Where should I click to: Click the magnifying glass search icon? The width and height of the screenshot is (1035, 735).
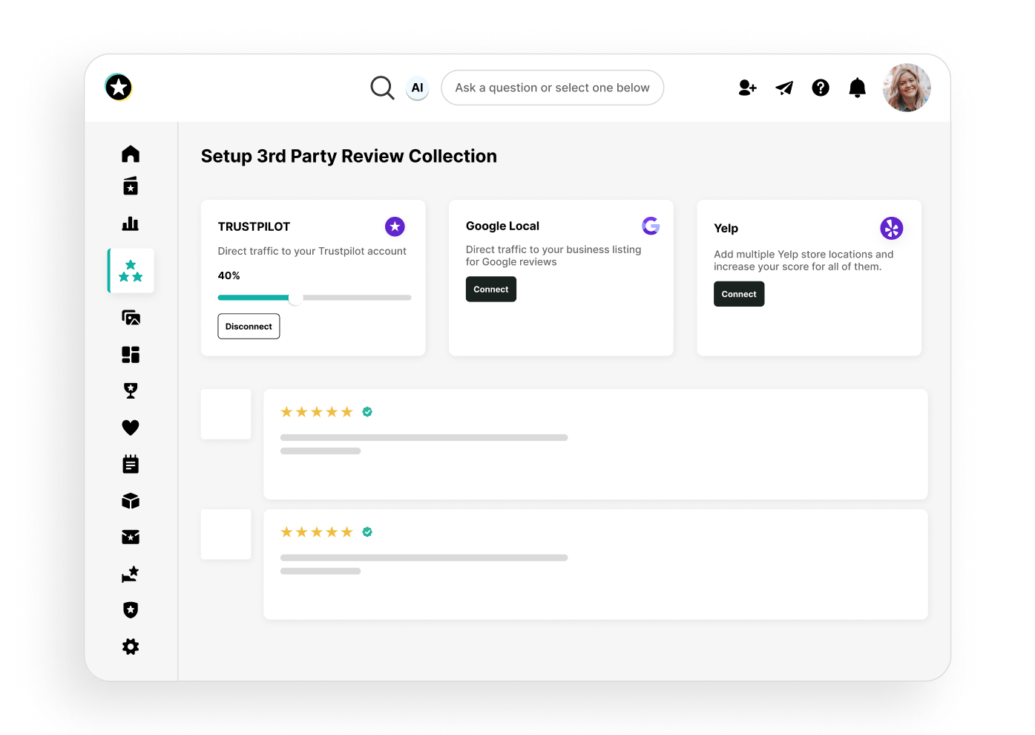click(382, 88)
